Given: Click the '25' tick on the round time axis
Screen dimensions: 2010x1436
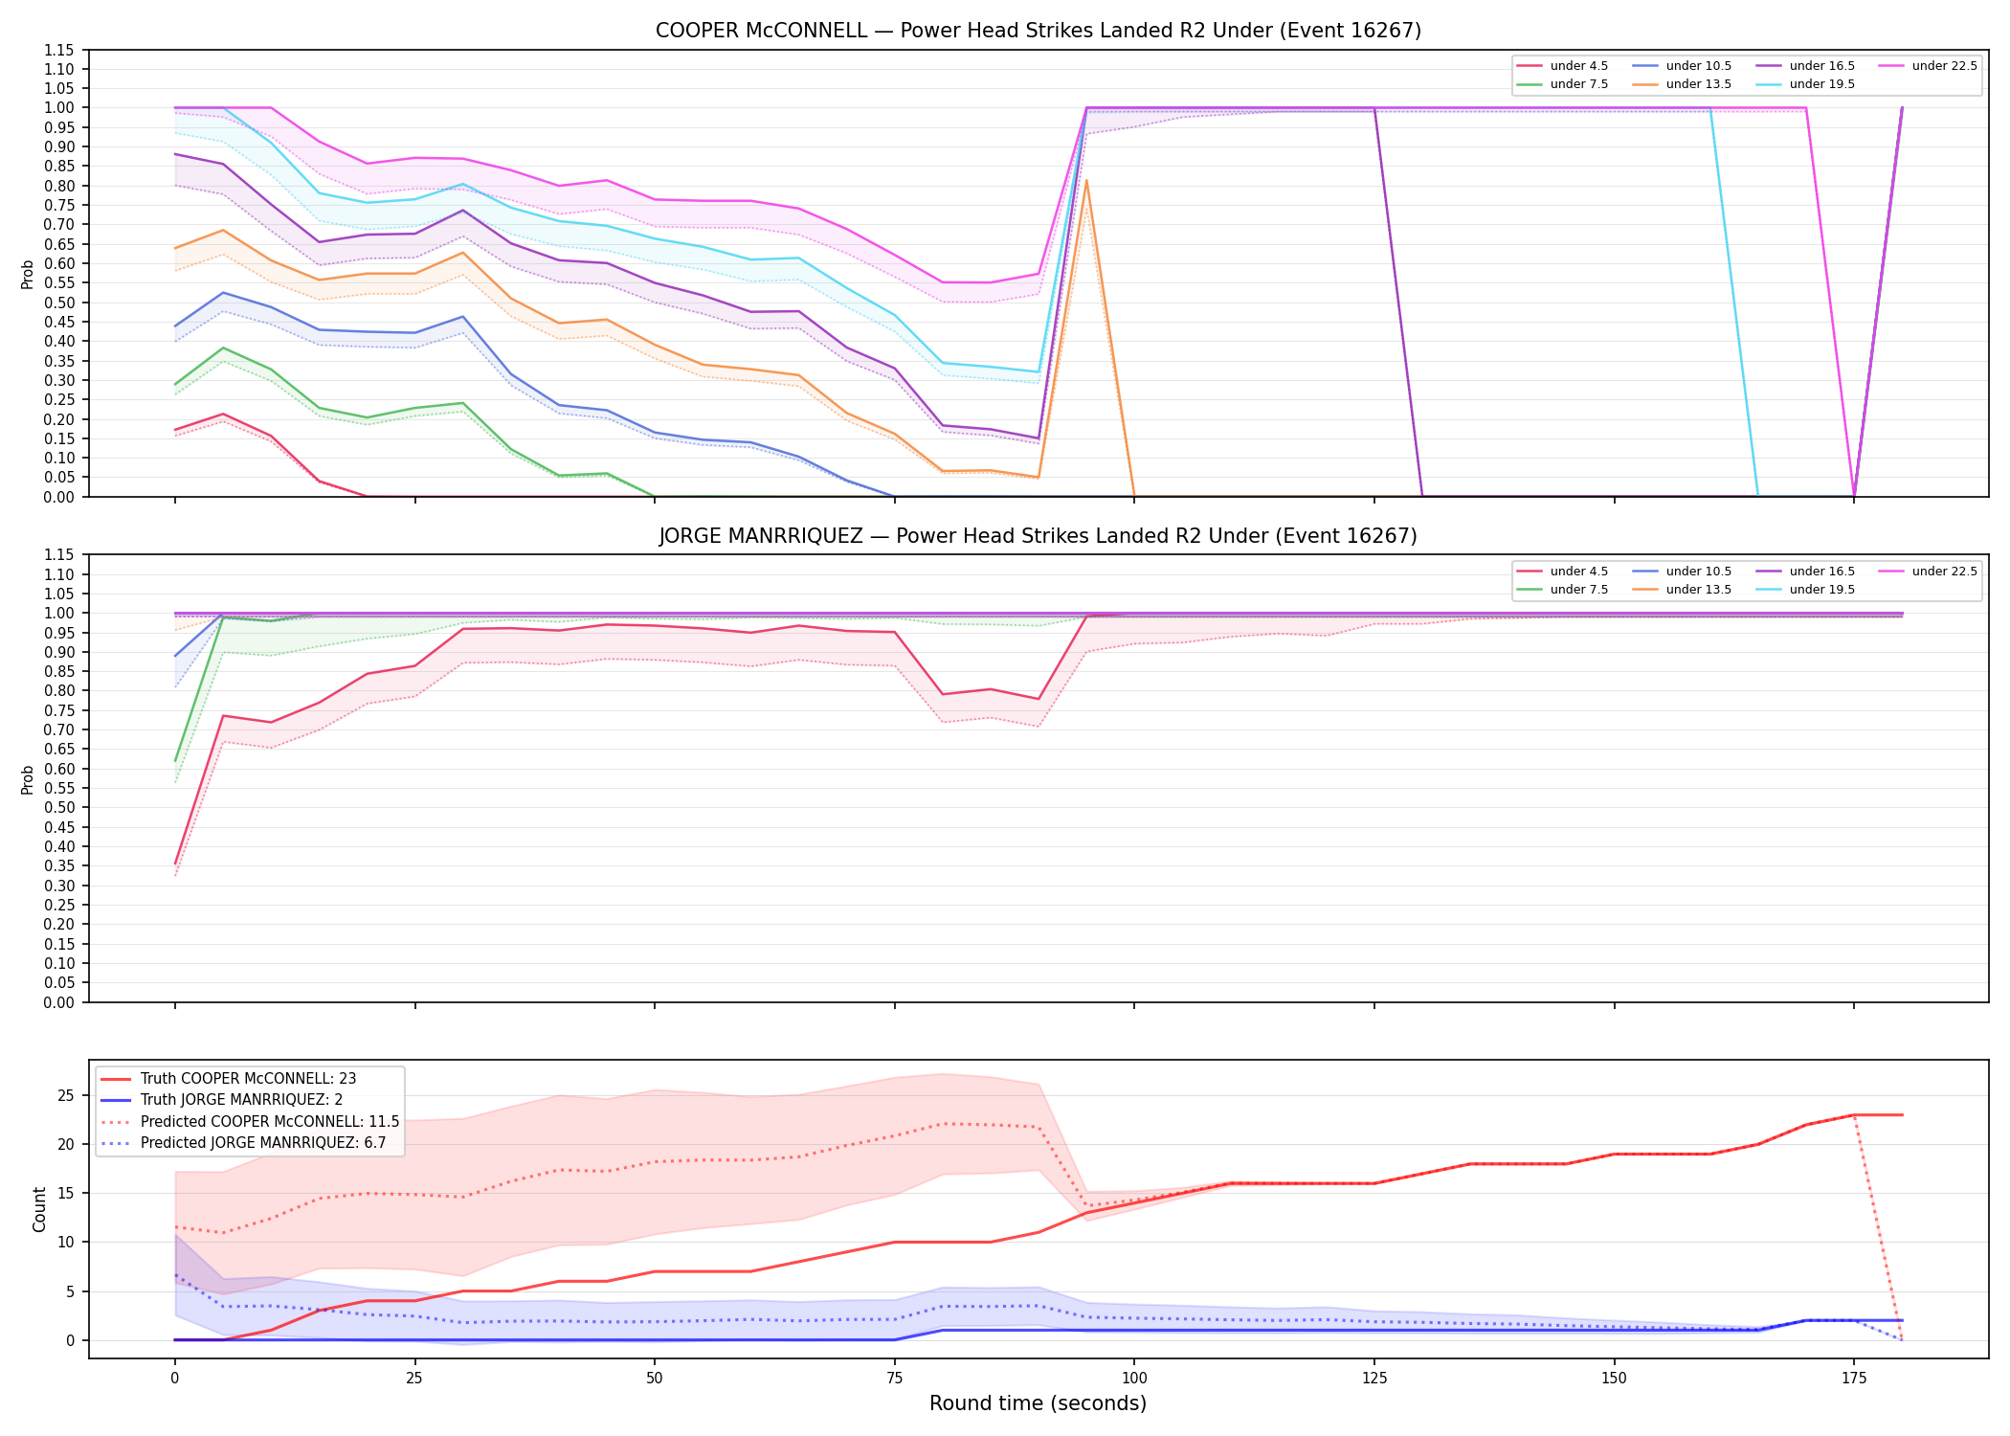Looking at the screenshot, I should pyautogui.click(x=414, y=1379).
